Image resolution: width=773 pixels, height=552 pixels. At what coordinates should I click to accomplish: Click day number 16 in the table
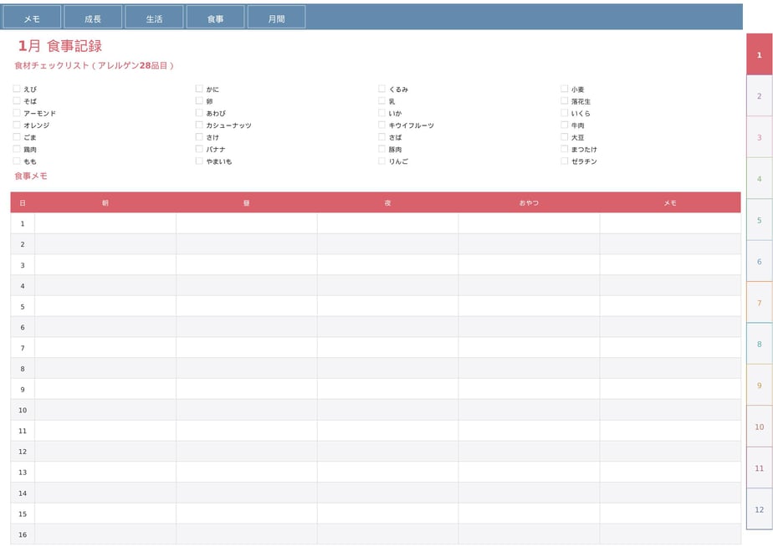click(23, 534)
